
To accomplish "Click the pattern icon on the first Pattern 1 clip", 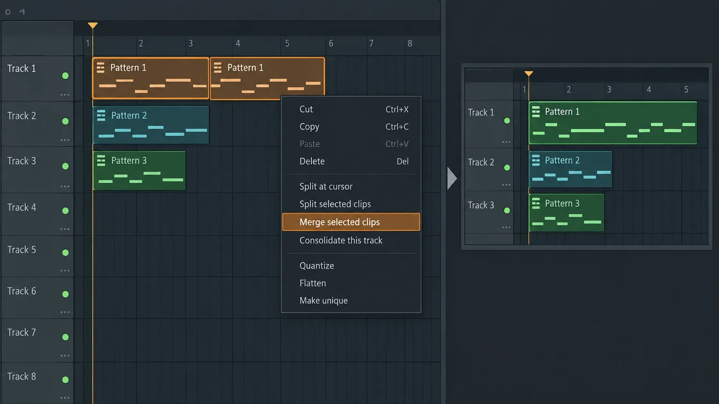I will point(101,68).
